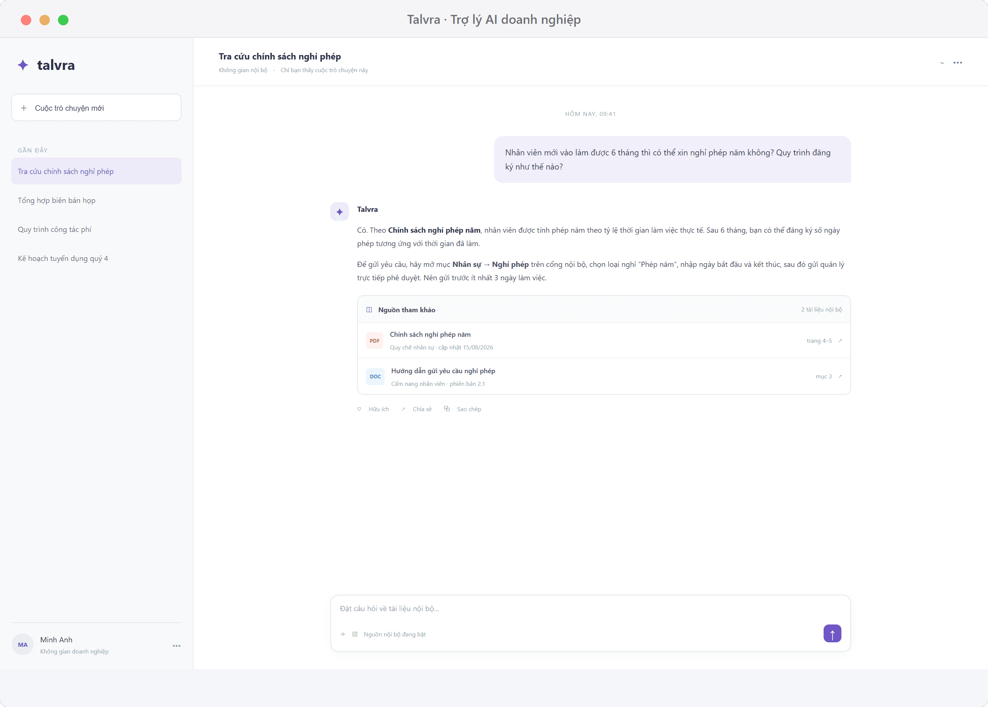The height and width of the screenshot is (707, 988).
Task: Open the three-dot menu in the chat header
Action: click(957, 63)
